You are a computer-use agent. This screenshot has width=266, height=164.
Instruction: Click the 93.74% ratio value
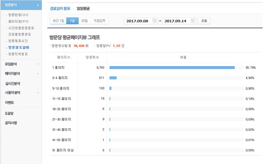click(251, 67)
